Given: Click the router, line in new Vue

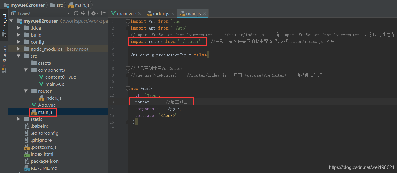Looking at the screenshot, I should pos(143,102).
